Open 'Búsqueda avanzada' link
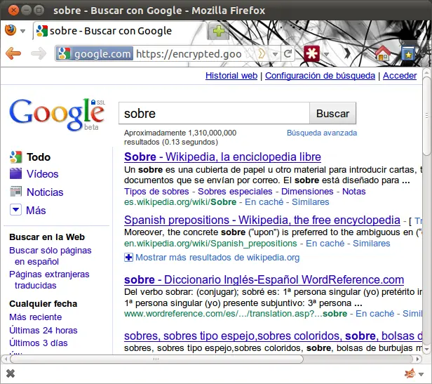The width and height of the screenshot is (432, 384). (x=322, y=133)
